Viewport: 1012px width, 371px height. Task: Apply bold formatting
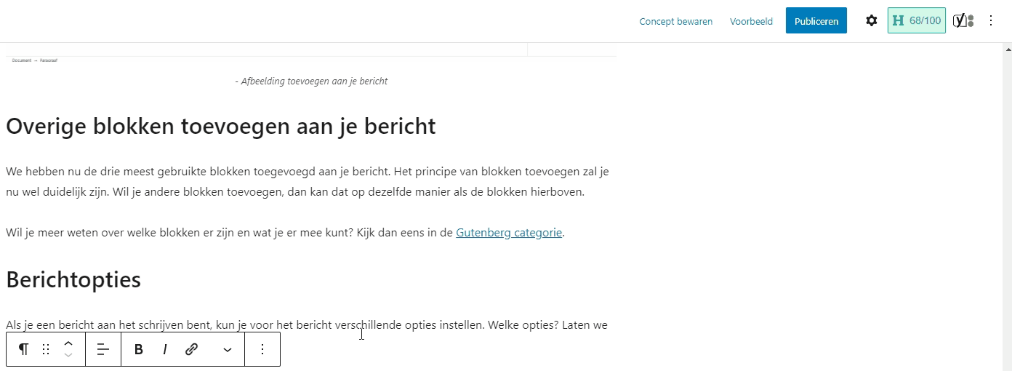[138, 349]
